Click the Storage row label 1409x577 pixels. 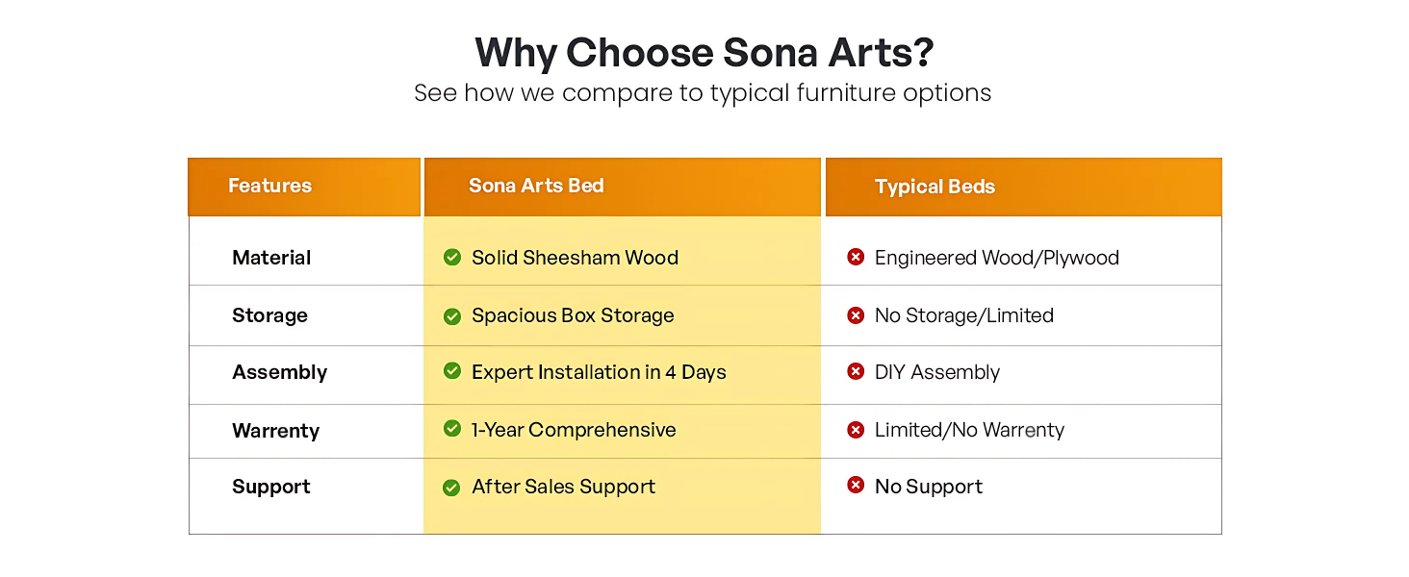(269, 315)
